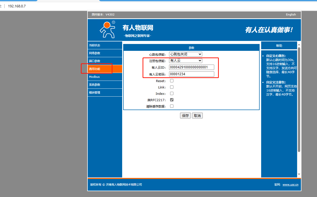317x197 pixels.
Task: Click the 帮助 panel header
Action: point(279,46)
